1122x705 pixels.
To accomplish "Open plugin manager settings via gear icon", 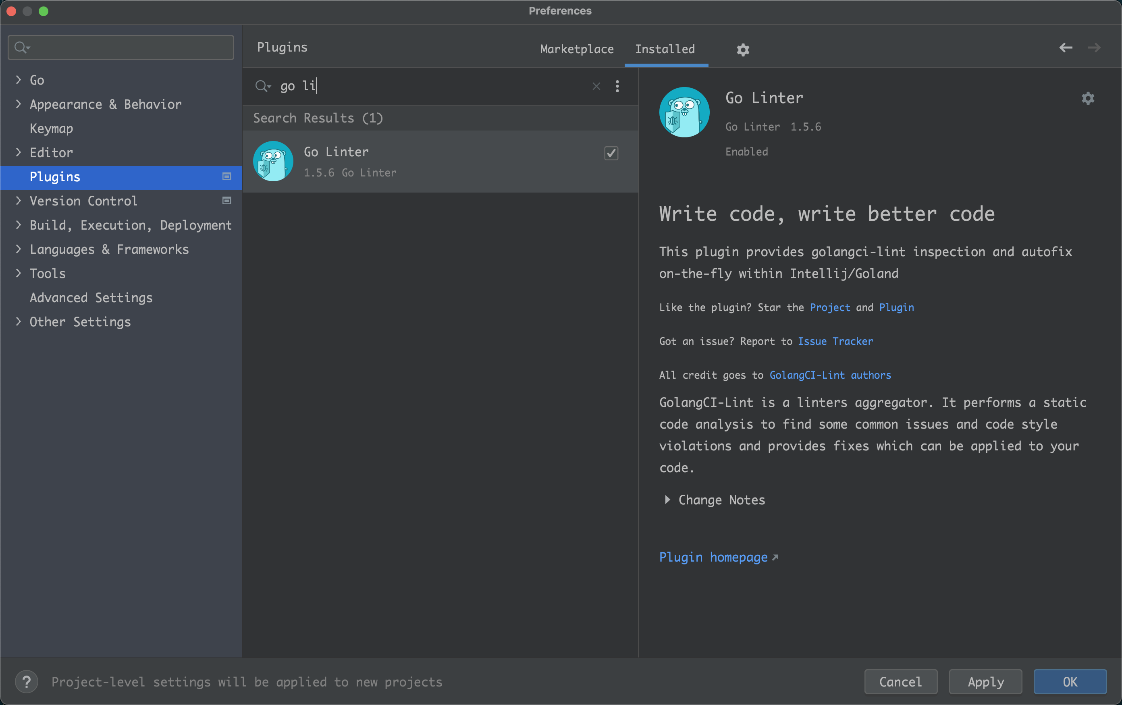I will [x=743, y=50].
